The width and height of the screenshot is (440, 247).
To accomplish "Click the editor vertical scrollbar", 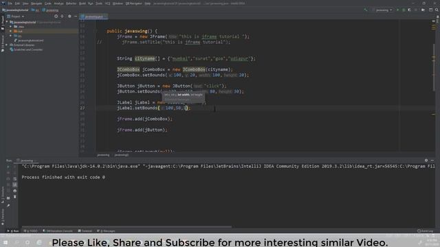I will click(x=434, y=67).
